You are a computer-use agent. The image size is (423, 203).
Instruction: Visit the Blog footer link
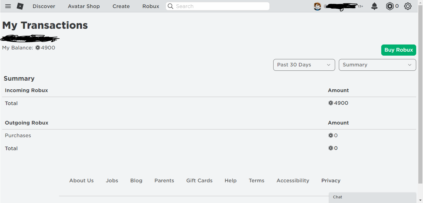click(136, 180)
